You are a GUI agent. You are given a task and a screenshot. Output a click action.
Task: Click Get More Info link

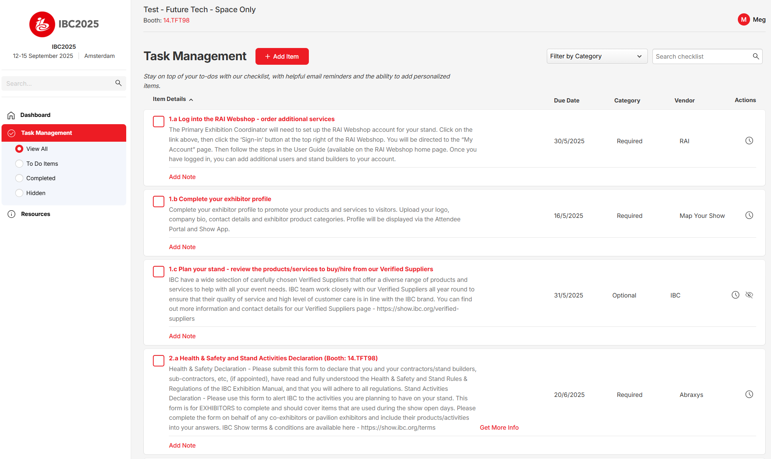tap(499, 427)
